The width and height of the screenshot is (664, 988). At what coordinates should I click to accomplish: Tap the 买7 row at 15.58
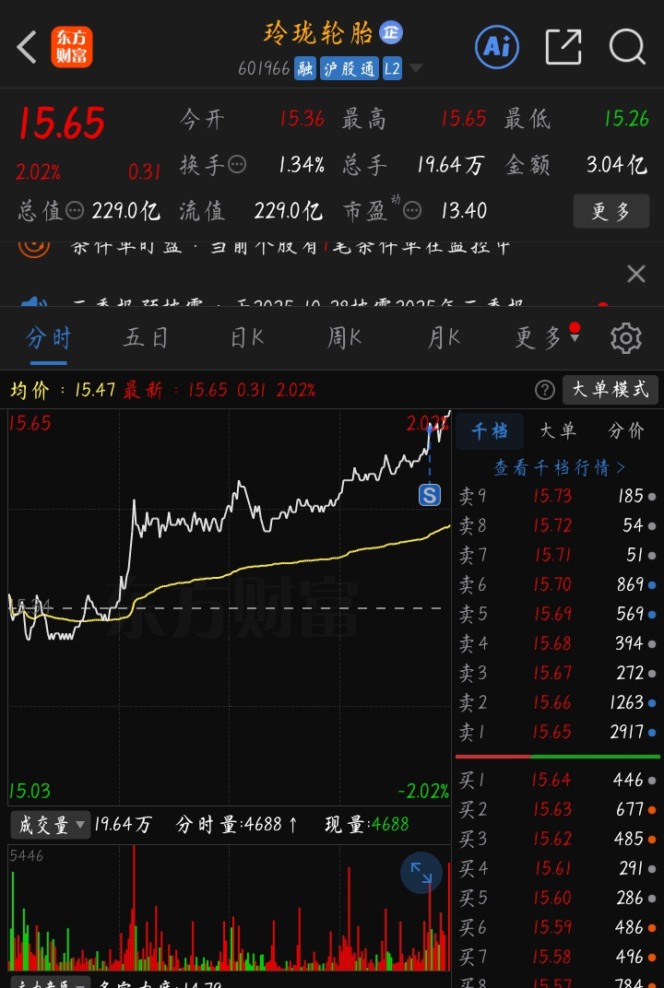tap(558, 957)
